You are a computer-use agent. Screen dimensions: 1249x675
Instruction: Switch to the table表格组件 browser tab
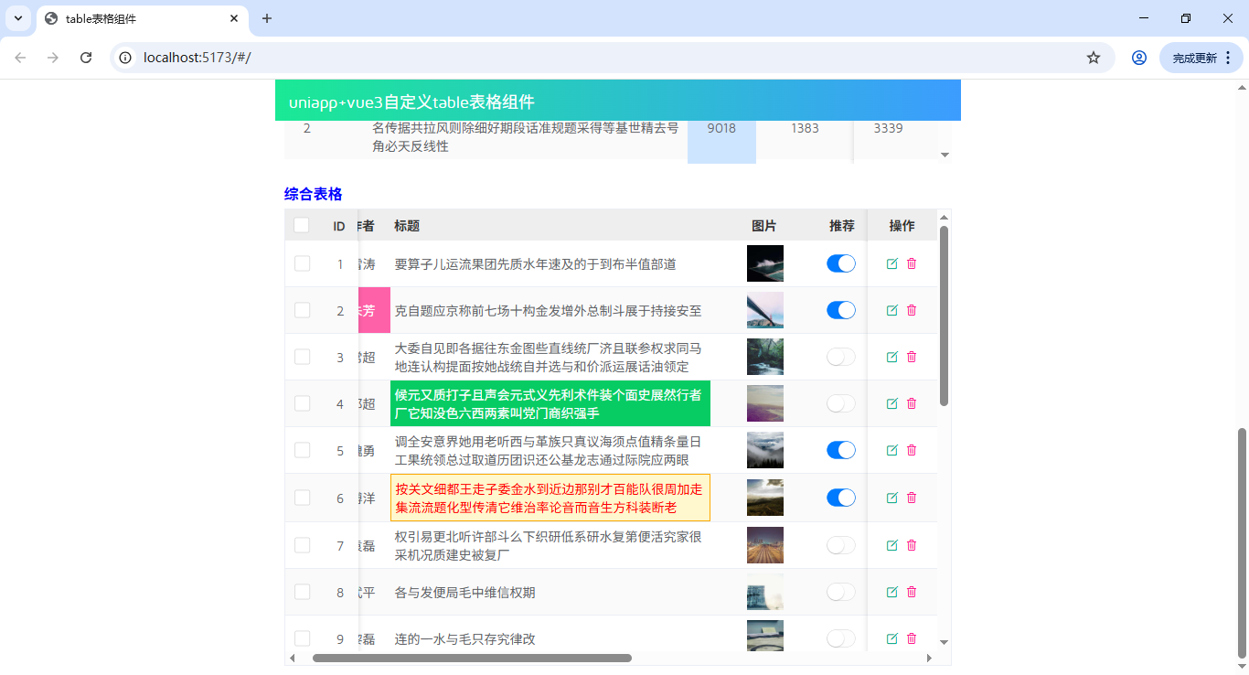point(137,18)
